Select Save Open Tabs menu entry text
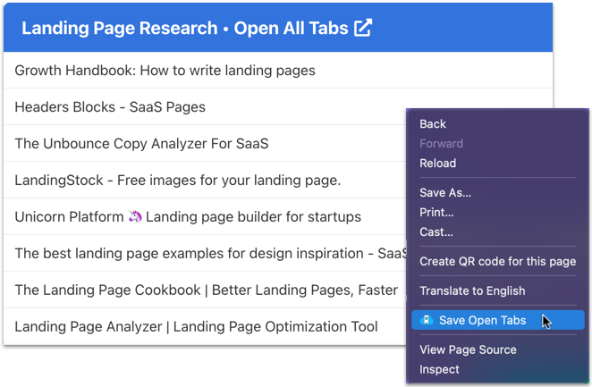592x387 pixels. point(482,320)
